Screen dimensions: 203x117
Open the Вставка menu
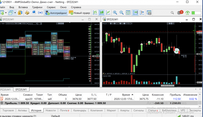(x=23, y=7)
